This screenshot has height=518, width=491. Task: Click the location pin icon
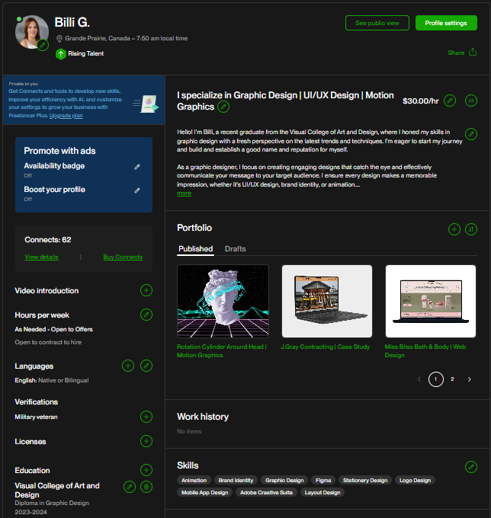pos(59,39)
